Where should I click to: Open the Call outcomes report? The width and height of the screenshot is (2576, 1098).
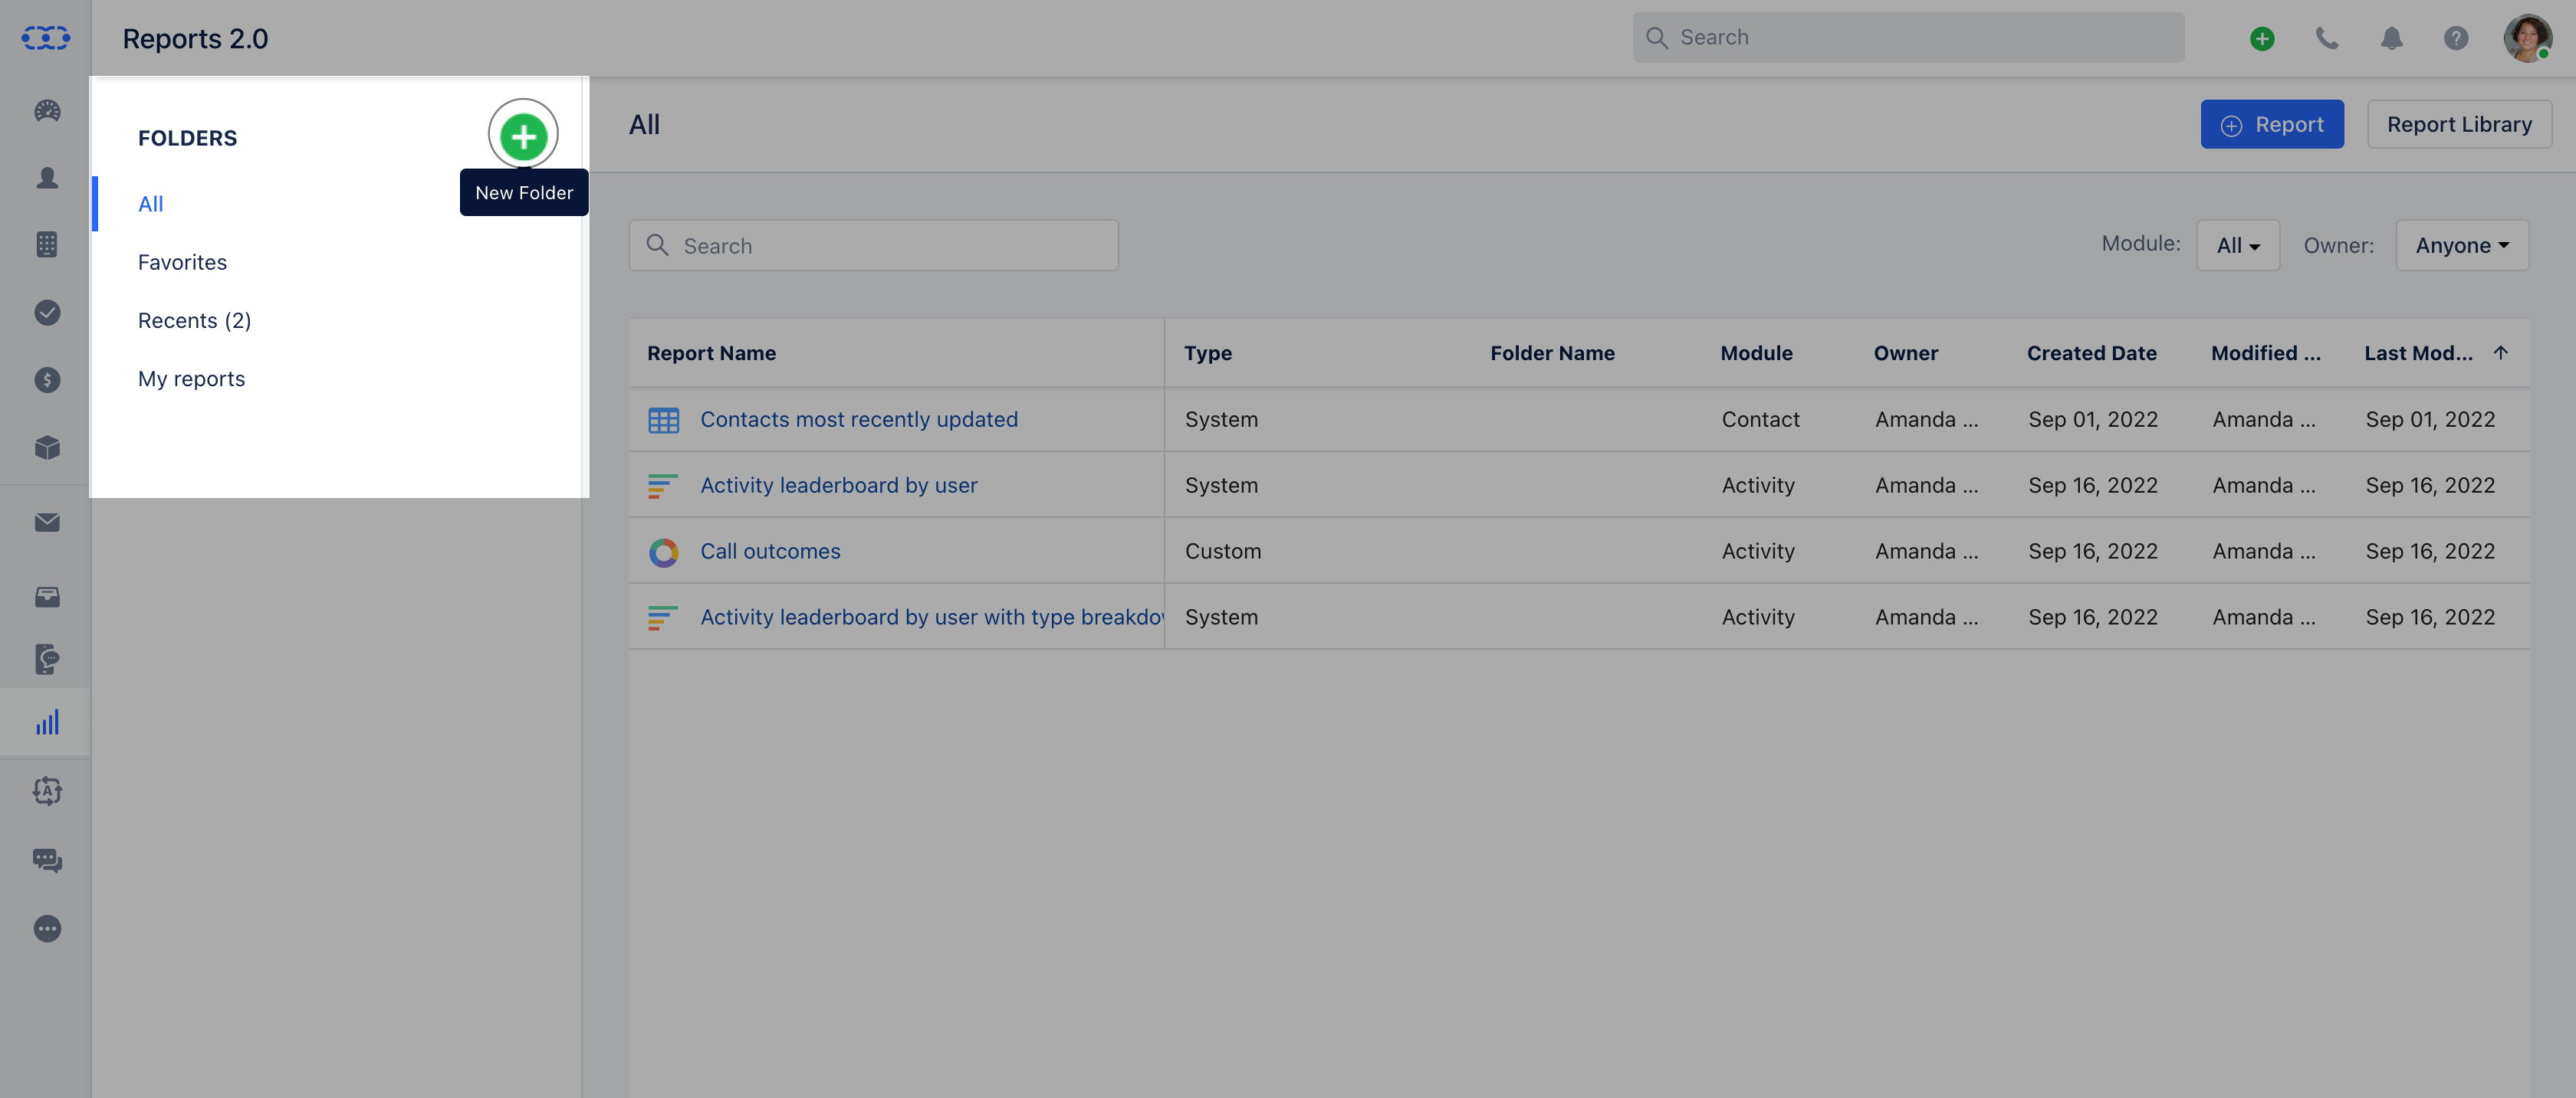pos(770,552)
